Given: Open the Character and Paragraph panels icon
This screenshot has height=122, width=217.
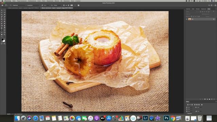Looking at the screenshot, I should click(x=78, y=5).
